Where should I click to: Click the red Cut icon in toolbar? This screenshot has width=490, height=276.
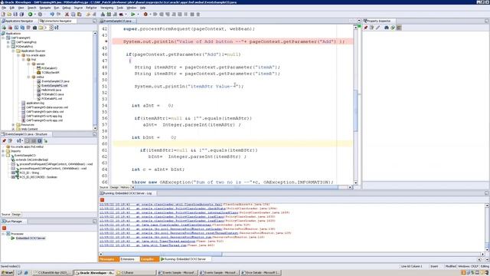[x=67, y=14]
